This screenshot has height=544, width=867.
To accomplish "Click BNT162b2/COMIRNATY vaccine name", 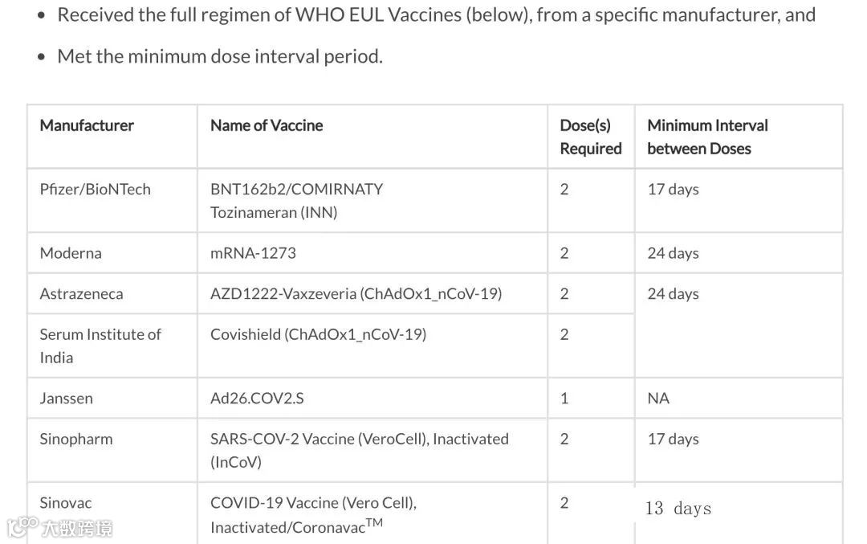I will pyautogui.click(x=296, y=190).
